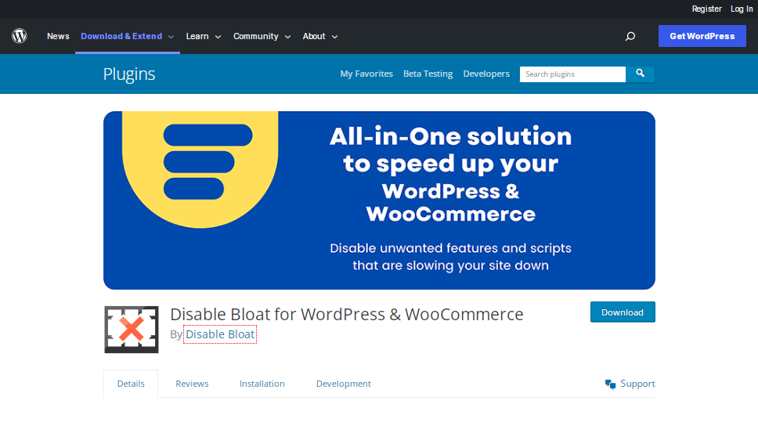Switch to the Installation tab

pyautogui.click(x=262, y=384)
